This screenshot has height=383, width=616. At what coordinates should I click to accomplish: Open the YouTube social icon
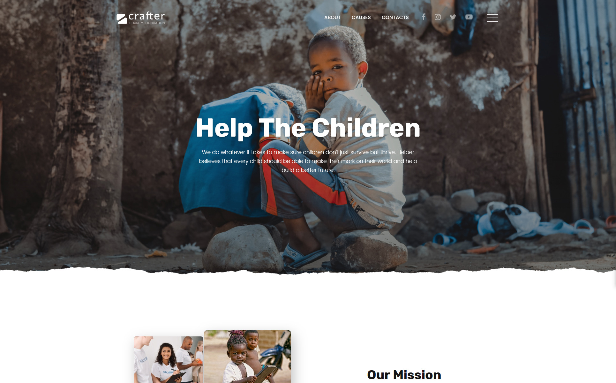469,17
